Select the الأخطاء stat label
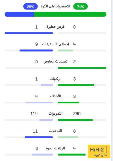This screenshot has width=113, height=161. click(x=55, y=96)
